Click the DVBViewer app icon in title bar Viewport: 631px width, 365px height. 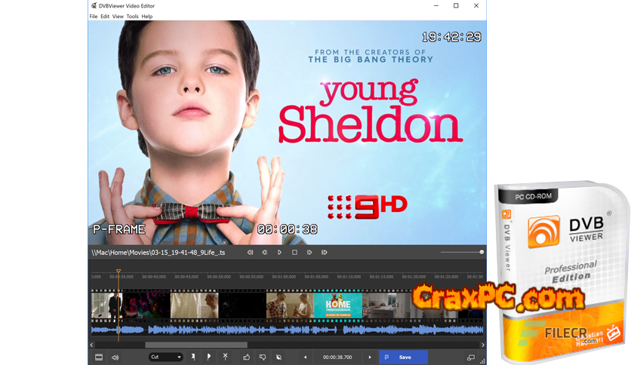tap(94, 5)
